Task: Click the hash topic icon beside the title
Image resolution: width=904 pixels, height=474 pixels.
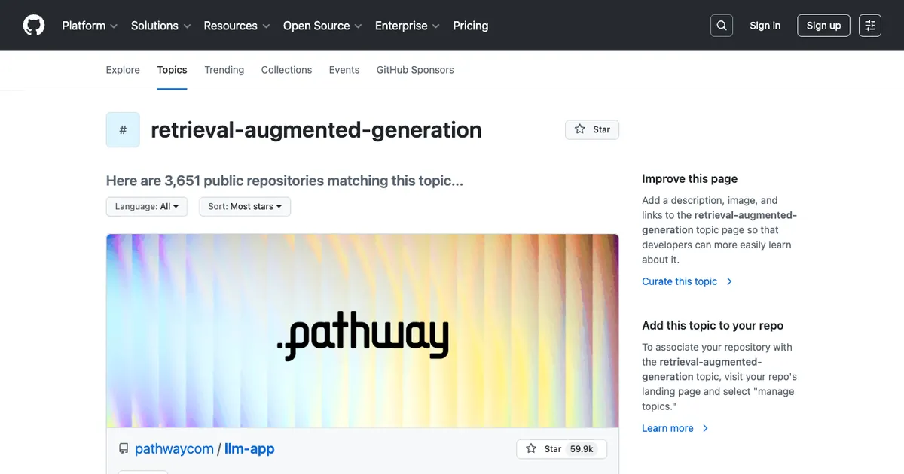Action: 123,129
